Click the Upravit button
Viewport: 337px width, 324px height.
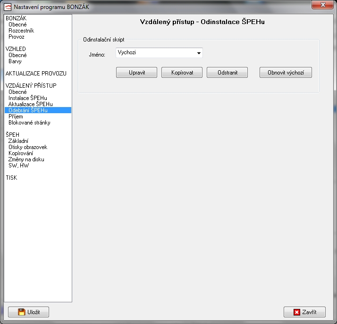[x=136, y=73]
